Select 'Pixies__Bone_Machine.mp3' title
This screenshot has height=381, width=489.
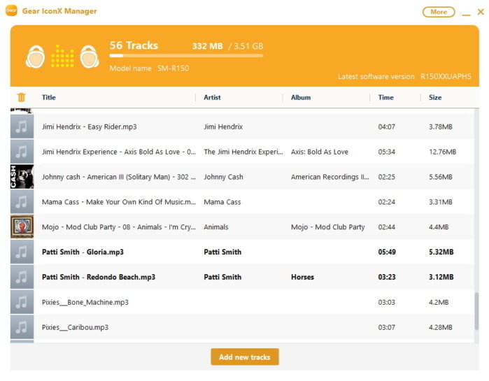[85, 302]
